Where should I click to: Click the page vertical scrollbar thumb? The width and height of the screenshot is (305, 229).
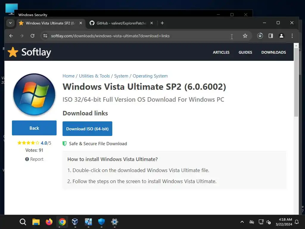tap(296, 82)
